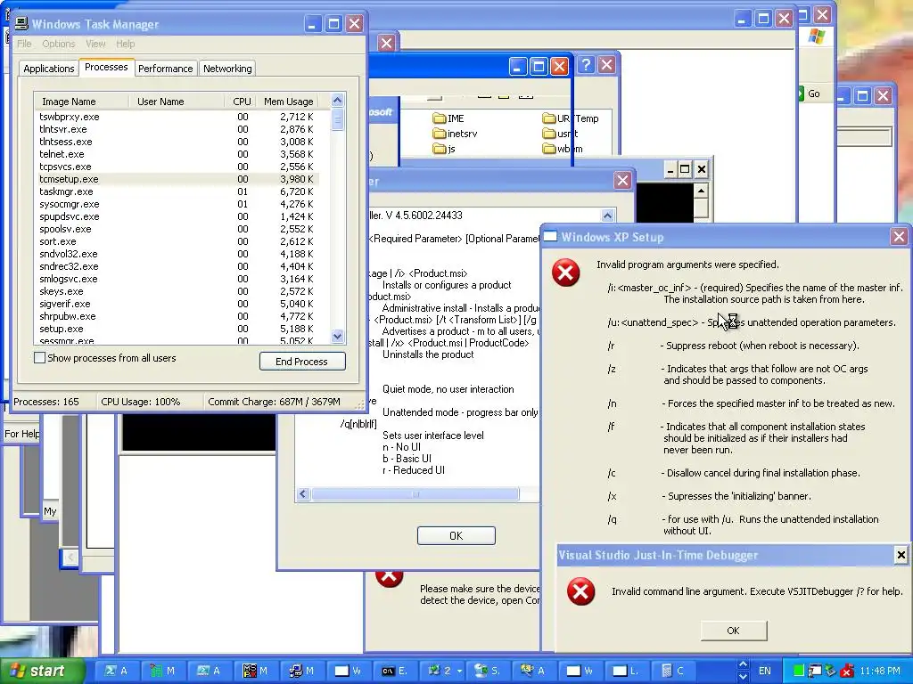Screen dimensions: 913x684
Task: Close the Visual Studio Just-In-Time Debugger dialog
Action: click(901, 555)
